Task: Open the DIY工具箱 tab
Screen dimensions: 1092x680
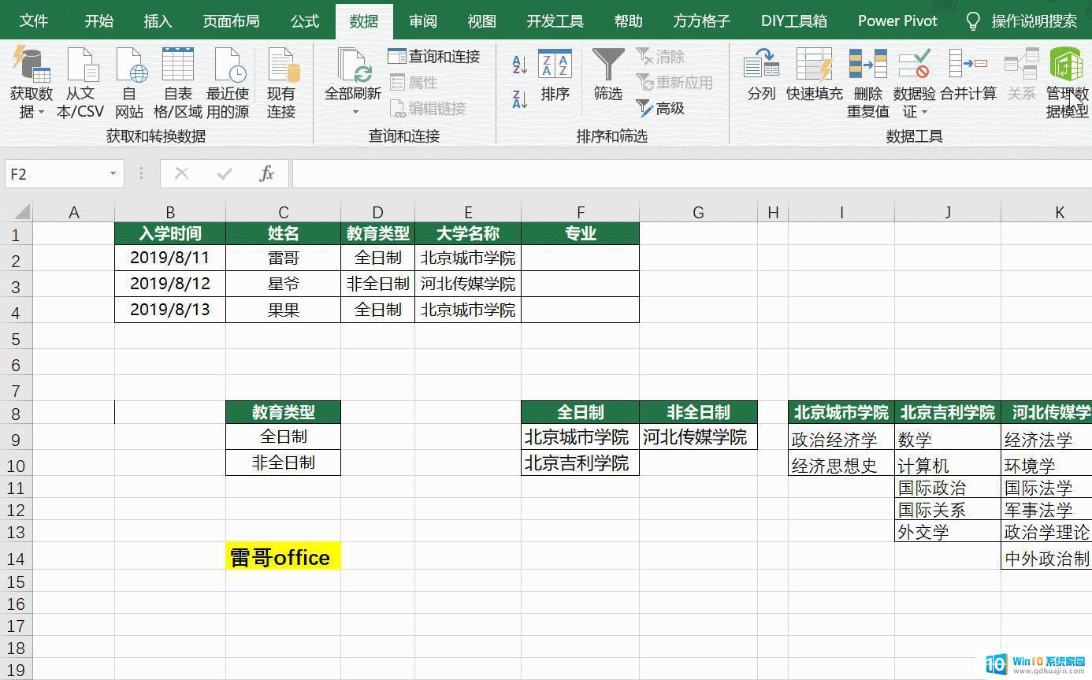Action: coord(794,20)
